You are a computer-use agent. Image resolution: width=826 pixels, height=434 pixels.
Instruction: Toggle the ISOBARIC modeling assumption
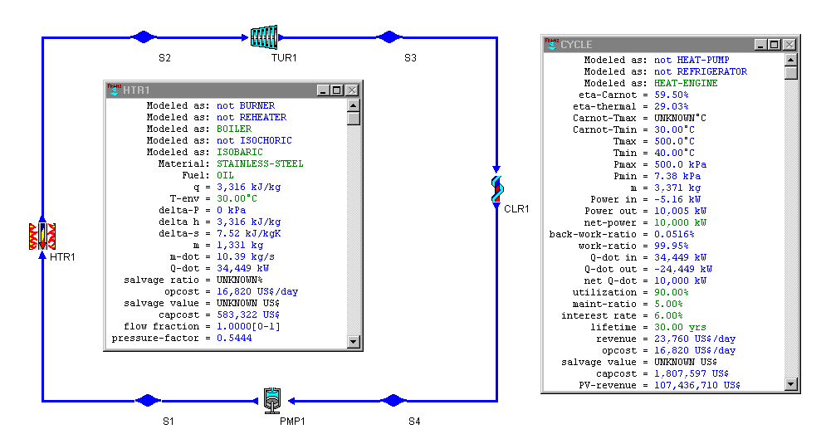tap(239, 153)
